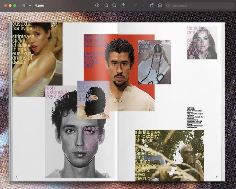Show the image info inspector
The height and width of the screenshot is (189, 236).
click(x=97, y=5)
